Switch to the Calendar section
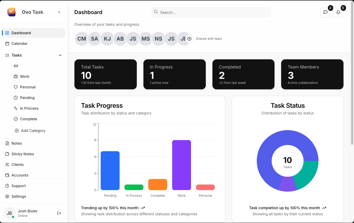 7,44
